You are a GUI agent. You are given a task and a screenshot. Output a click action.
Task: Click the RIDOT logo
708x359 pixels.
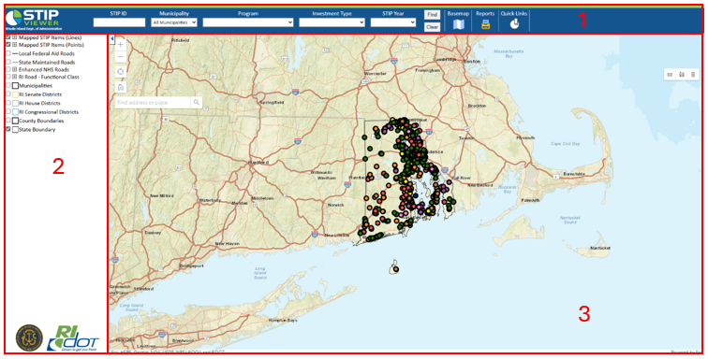[x=74, y=338]
